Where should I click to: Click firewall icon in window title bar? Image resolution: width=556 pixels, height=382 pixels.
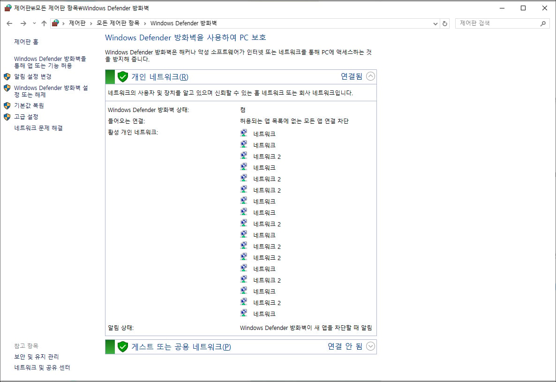8,8
